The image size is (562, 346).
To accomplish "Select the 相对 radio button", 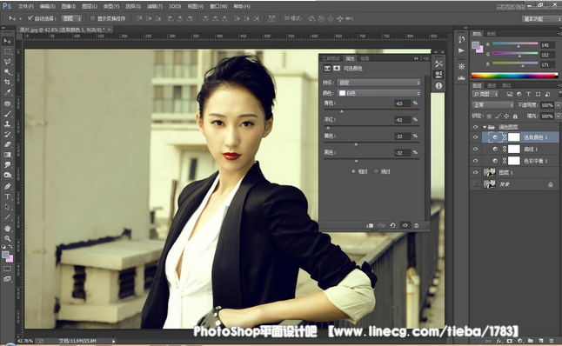I will click(353, 171).
